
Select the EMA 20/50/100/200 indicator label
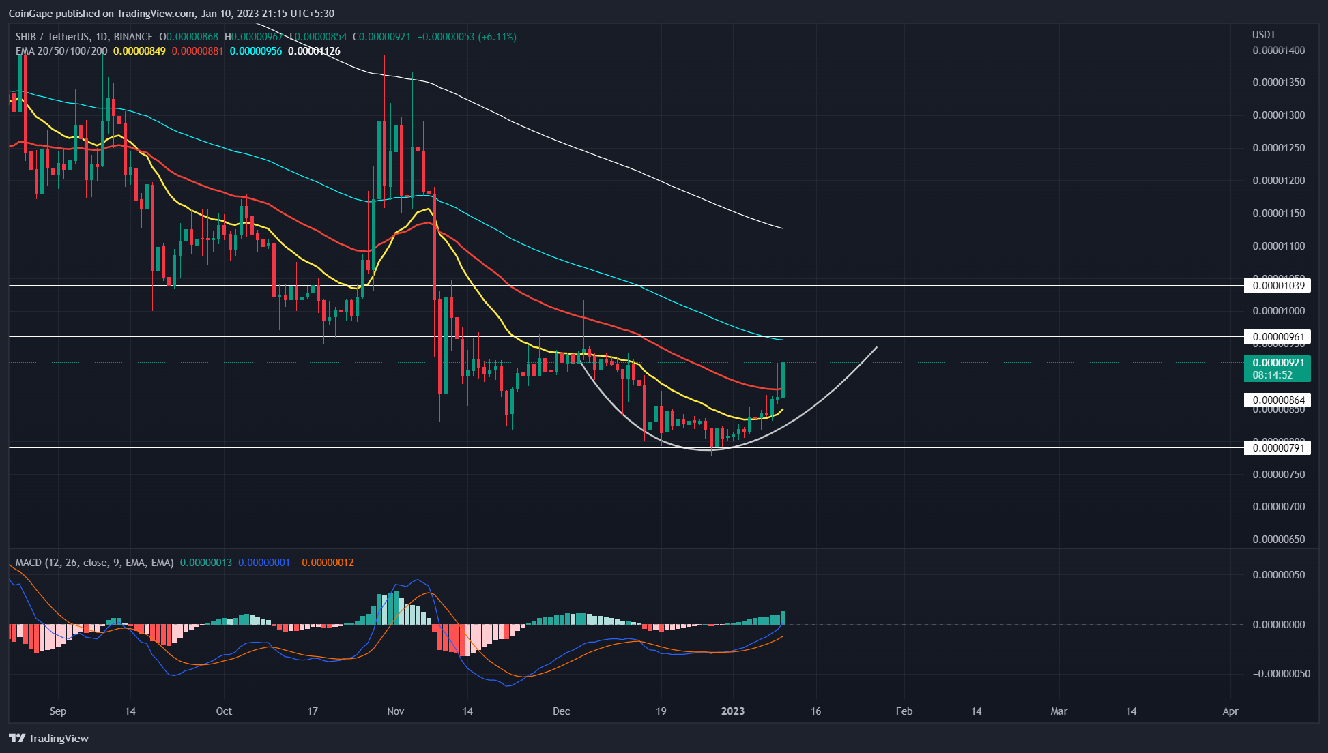[61, 51]
